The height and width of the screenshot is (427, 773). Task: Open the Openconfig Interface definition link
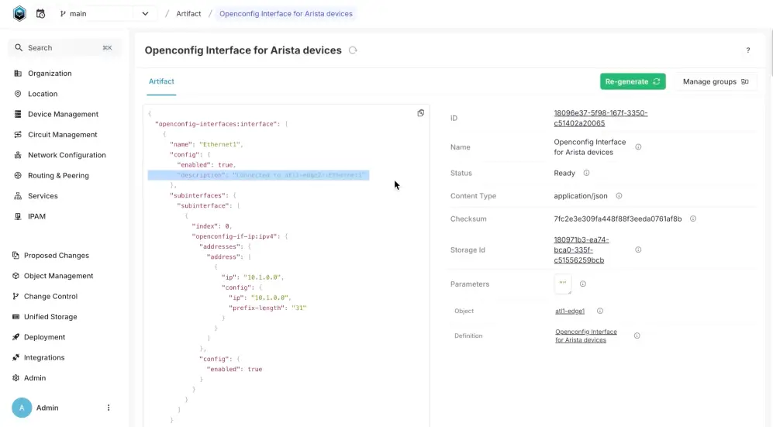tap(585, 336)
